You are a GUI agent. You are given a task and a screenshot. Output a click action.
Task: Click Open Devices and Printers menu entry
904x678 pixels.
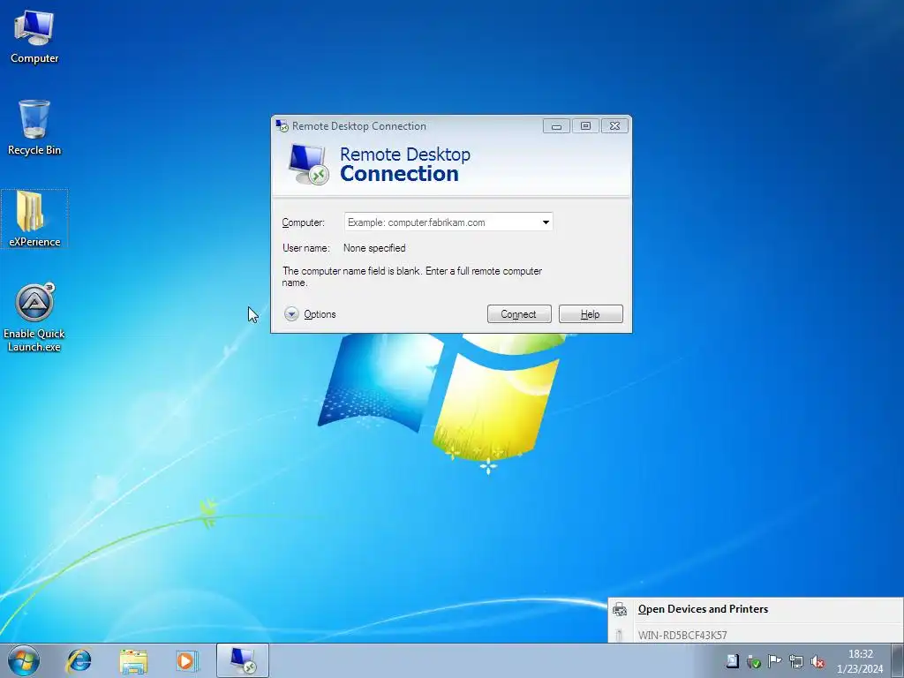(x=756, y=609)
